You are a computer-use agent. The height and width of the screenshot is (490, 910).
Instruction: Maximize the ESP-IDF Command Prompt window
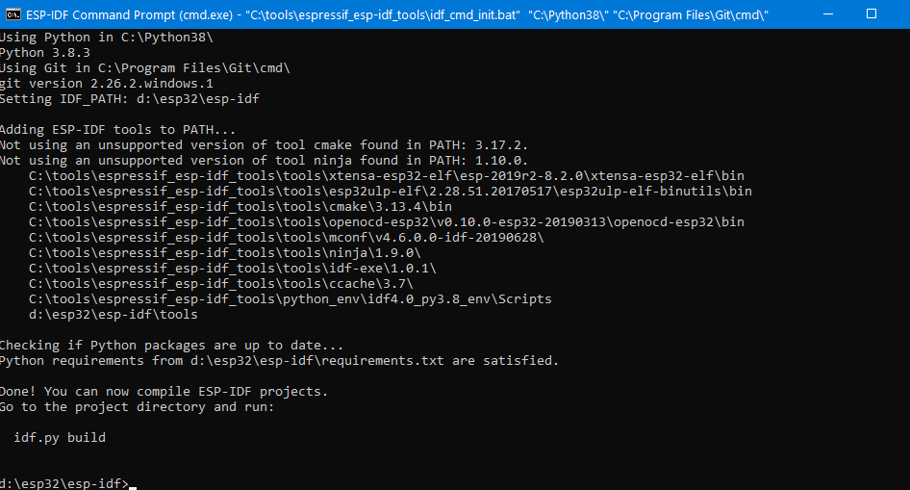871,14
